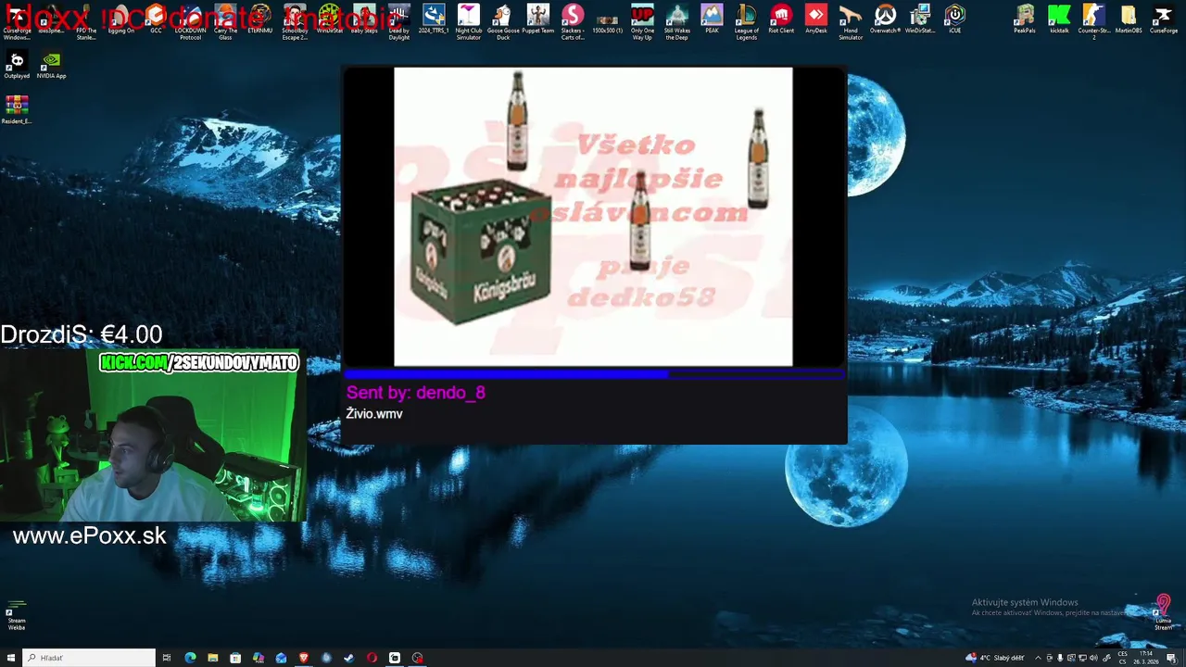The width and height of the screenshot is (1186, 667).
Task: Open Stream Wekiba desktop shortcut
Action: tap(17, 617)
